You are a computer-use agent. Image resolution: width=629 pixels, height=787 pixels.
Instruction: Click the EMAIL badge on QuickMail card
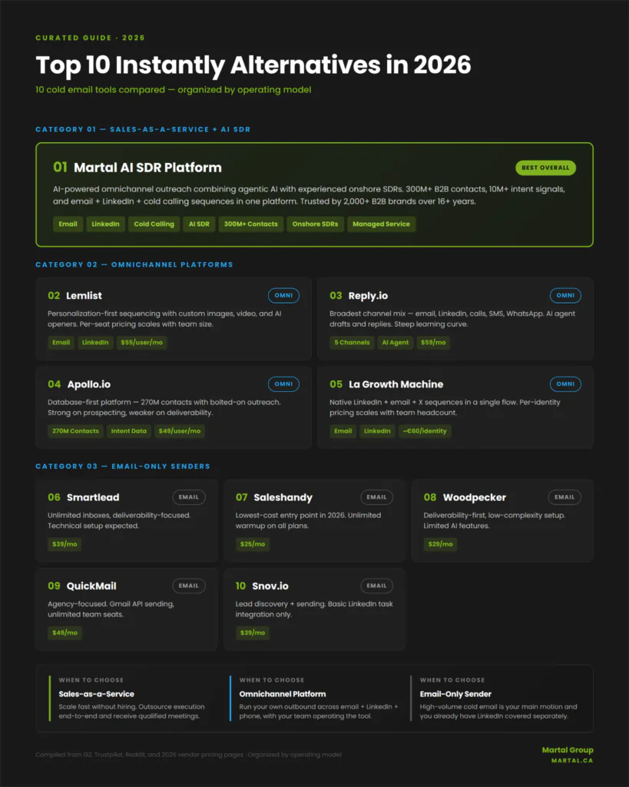point(189,586)
